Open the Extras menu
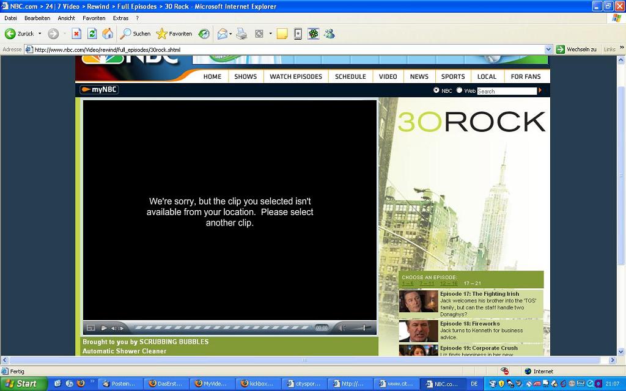This screenshot has width=626, height=391. (x=120, y=18)
